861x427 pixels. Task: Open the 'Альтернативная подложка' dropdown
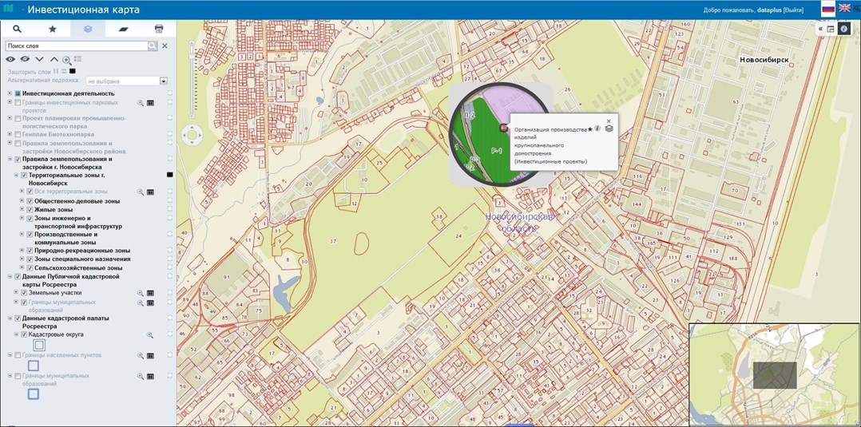click(163, 81)
